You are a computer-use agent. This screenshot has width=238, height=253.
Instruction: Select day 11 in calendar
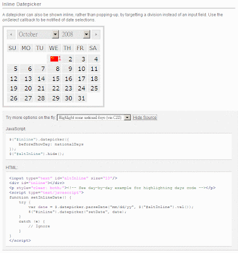click(x=93, y=69)
